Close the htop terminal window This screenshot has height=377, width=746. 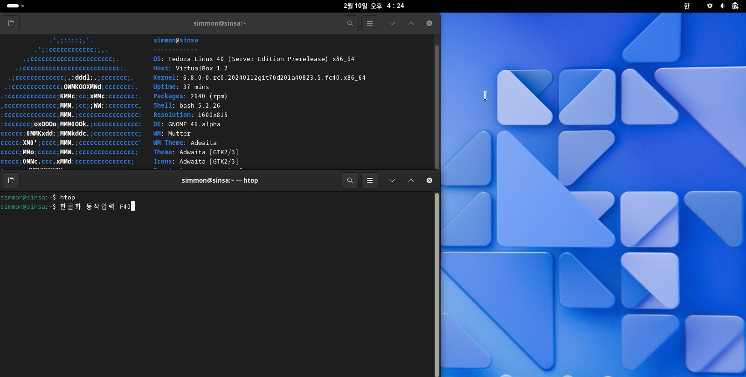coord(429,180)
